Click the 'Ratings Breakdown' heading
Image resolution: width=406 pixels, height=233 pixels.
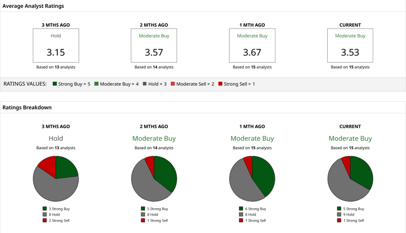click(x=27, y=108)
